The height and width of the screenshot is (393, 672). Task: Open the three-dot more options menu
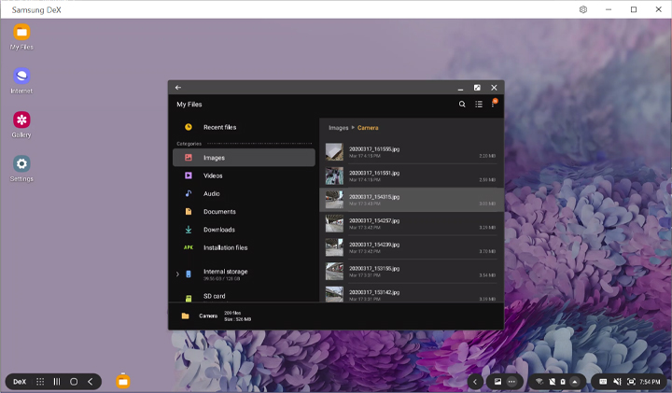494,104
